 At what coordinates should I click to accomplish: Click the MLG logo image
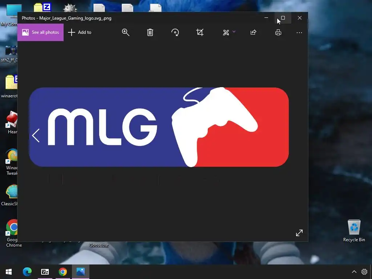(159, 127)
